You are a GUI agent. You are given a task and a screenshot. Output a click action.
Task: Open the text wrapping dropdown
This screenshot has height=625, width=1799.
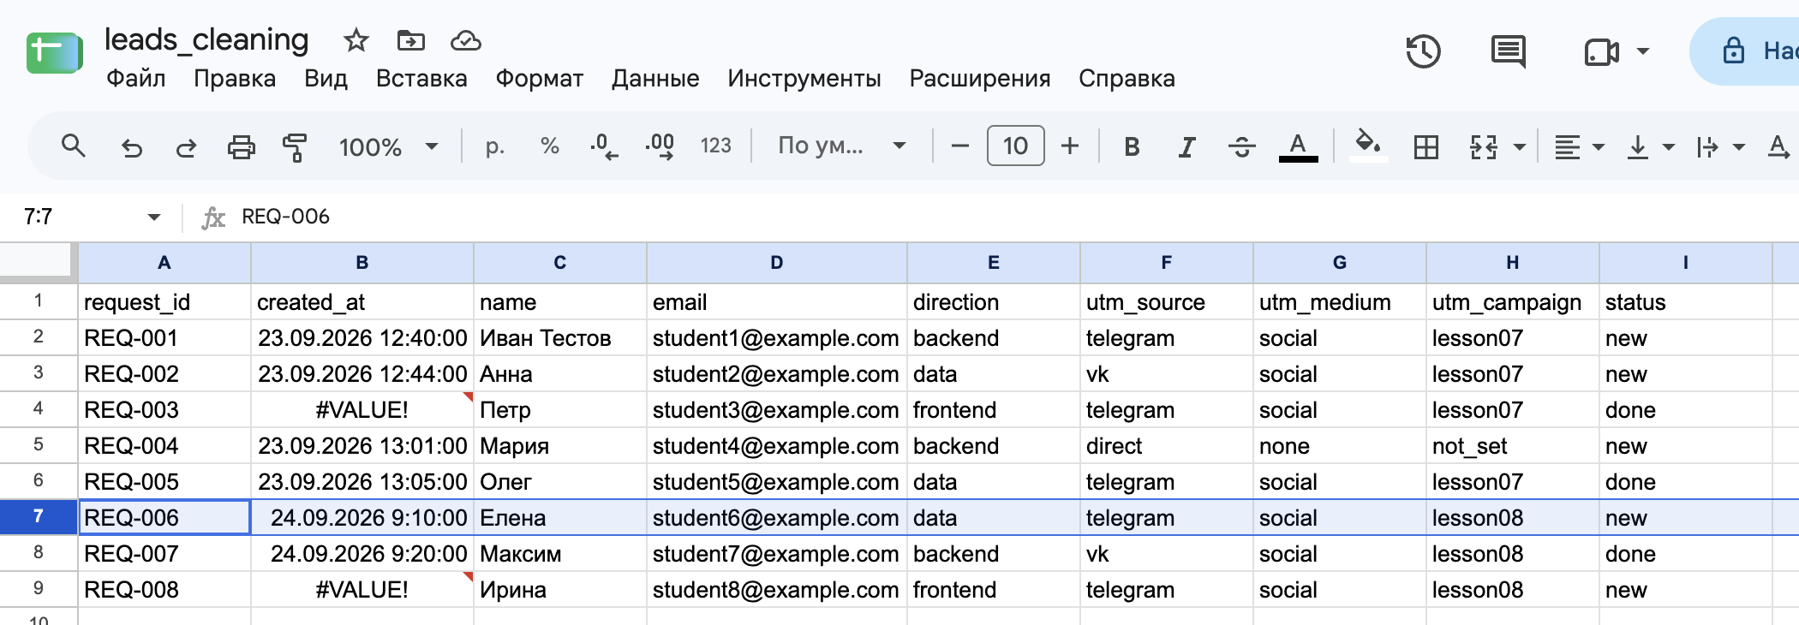[1720, 147]
